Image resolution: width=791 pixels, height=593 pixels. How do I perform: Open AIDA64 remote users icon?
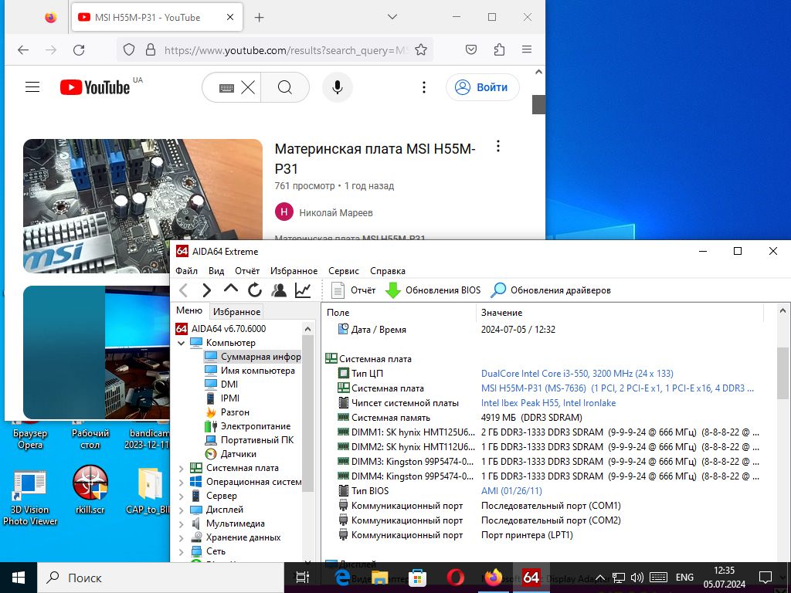click(x=278, y=290)
